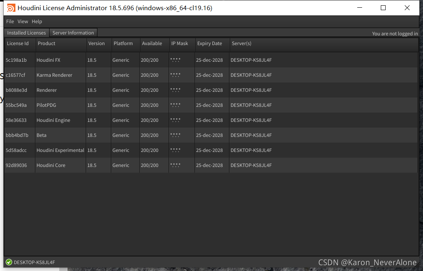Click the Houdini Experimental product cell
Screen dimensions: 423x271
click(x=60, y=150)
